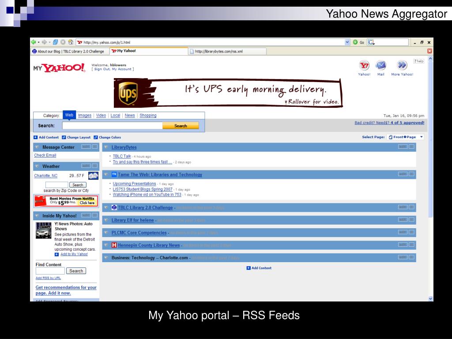Stop page loading with the Stop icon
The height and width of the screenshot is (339, 452).
(x=63, y=42)
